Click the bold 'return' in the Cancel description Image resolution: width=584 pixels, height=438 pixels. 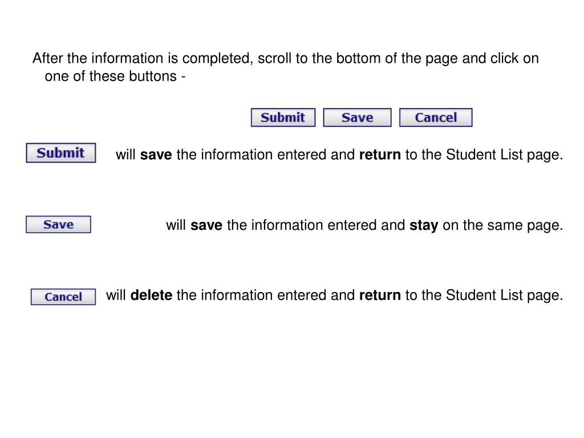(380, 295)
